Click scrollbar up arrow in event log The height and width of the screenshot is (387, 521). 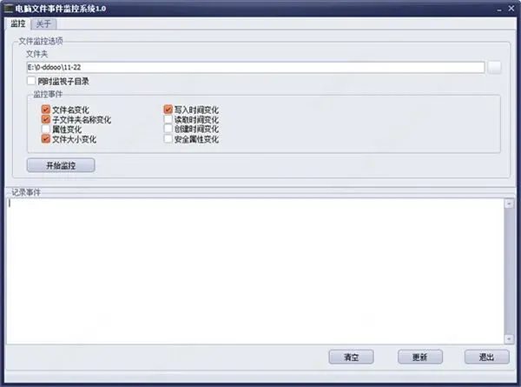coord(509,204)
